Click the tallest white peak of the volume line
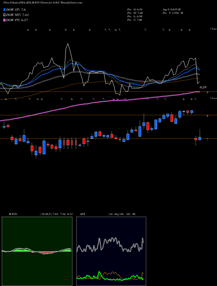The width and height of the screenshot is (217, 286). [68, 44]
